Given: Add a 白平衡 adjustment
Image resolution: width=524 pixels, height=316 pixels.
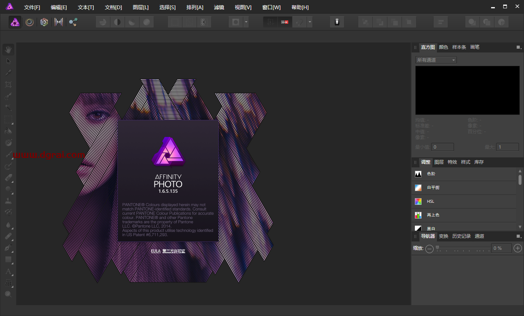Looking at the screenshot, I should tap(464, 188).
